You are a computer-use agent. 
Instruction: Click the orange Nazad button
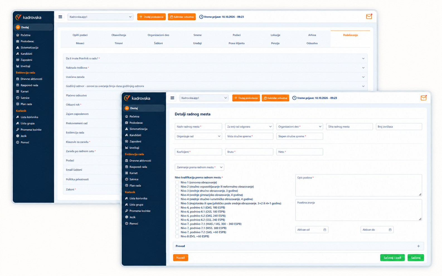point(181,258)
